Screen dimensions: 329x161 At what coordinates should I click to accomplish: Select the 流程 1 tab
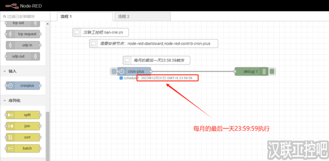[x=85, y=16]
